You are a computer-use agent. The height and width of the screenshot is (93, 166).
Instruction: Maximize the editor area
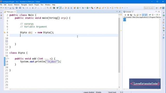point(120,12)
